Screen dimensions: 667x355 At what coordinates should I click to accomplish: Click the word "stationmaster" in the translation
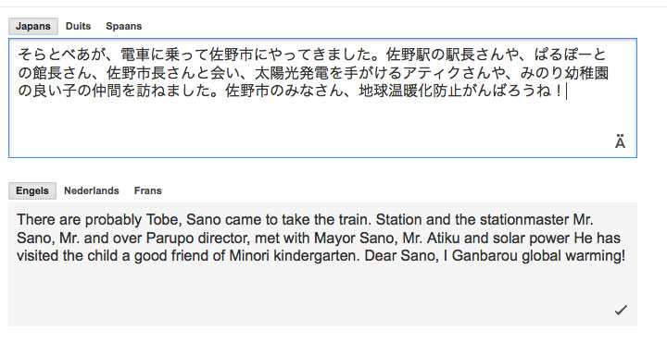[524, 220]
